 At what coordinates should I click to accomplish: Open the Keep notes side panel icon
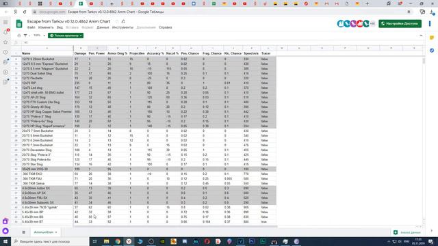coord(432,38)
